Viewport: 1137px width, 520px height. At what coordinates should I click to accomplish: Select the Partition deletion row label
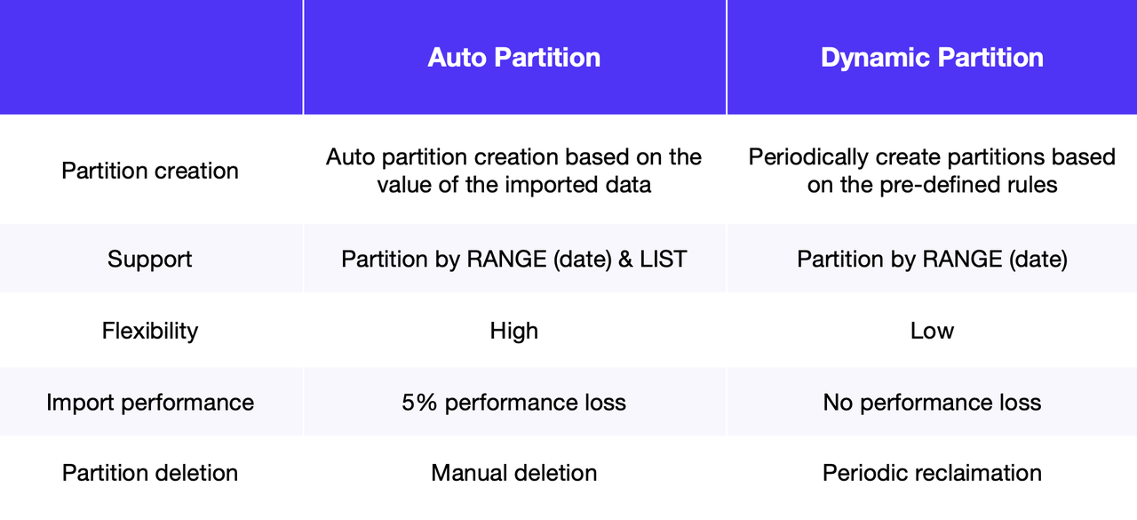[150, 473]
